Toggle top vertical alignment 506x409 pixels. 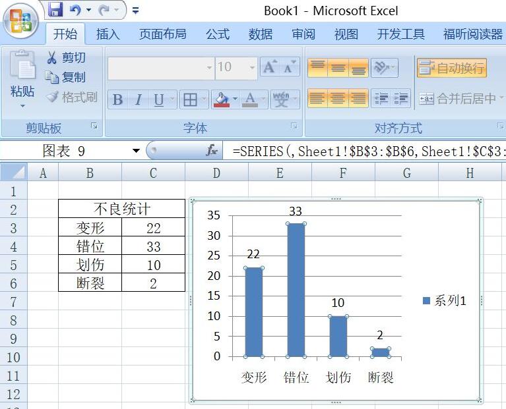tap(318, 68)
